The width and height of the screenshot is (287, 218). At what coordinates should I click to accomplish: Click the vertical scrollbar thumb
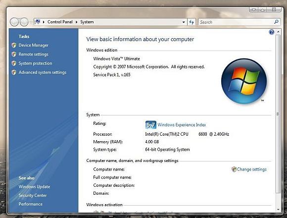[278, 114]
